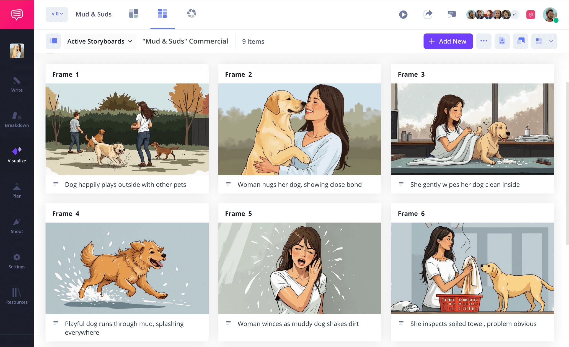Open the moodboard layout view tab
Viewport: 569px width, 347px height.
133,13
